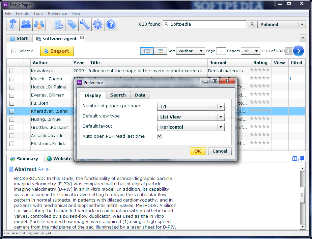Open the wrench tools icon
Screen dimensions: 312x239
(85, 24)
